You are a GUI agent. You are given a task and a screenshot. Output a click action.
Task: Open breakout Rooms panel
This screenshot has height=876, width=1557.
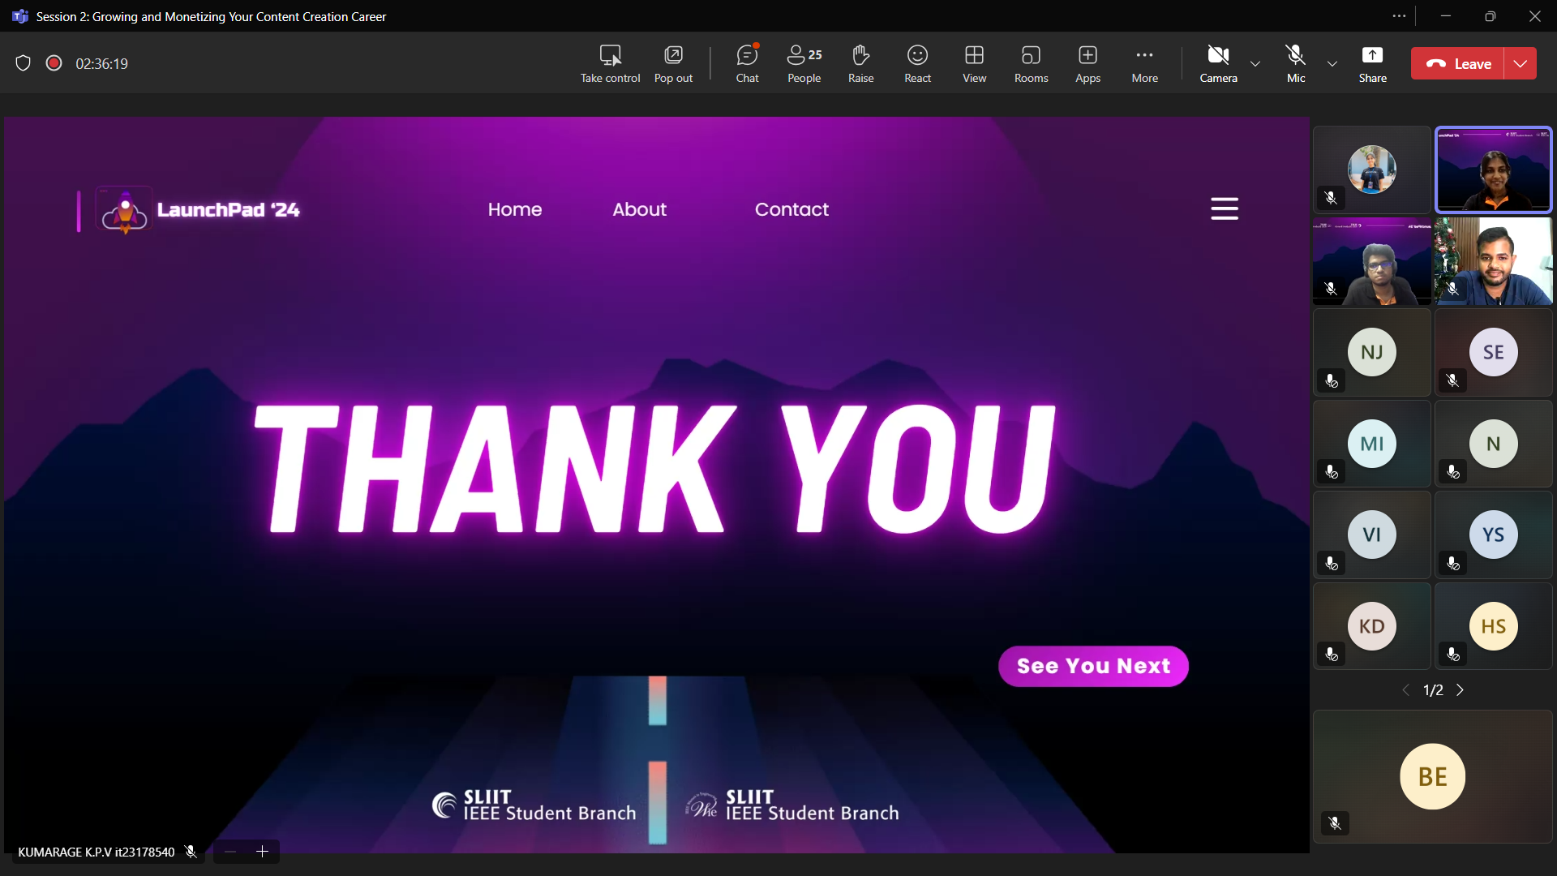click(1031, 63)
